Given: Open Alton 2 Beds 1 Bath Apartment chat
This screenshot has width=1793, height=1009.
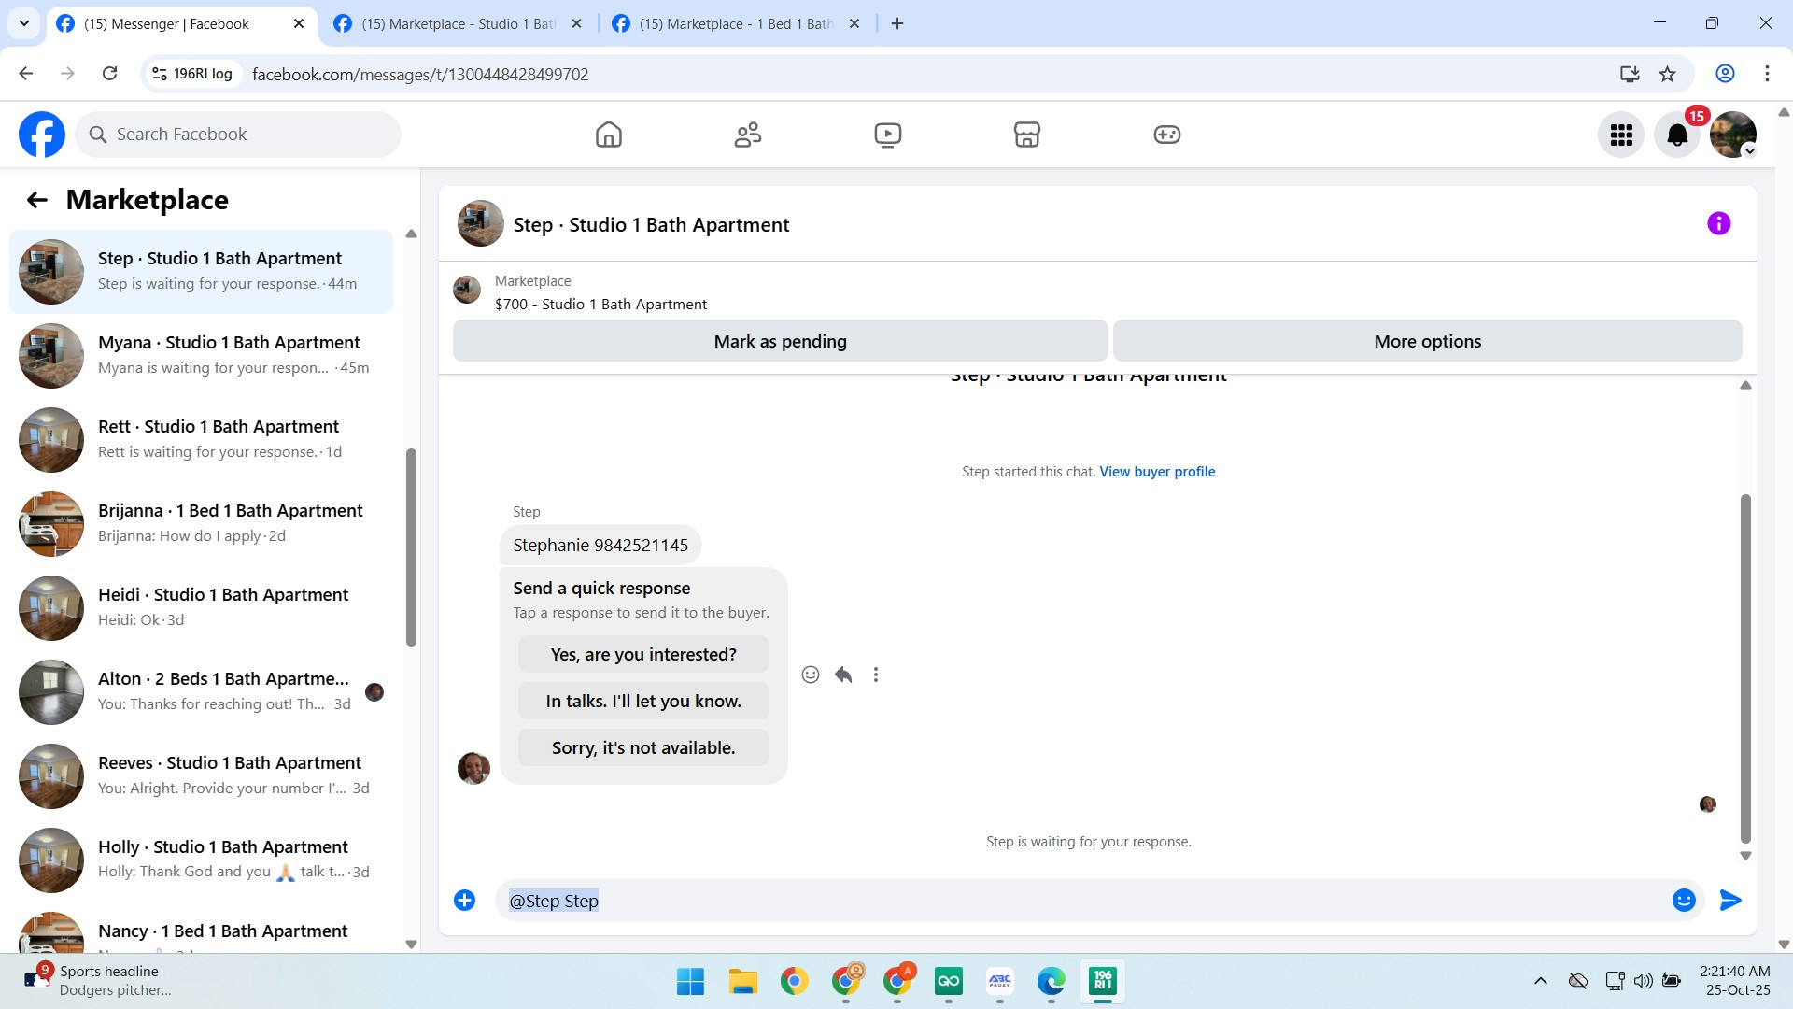Looking at the screenshot, I should pos(201,692).
